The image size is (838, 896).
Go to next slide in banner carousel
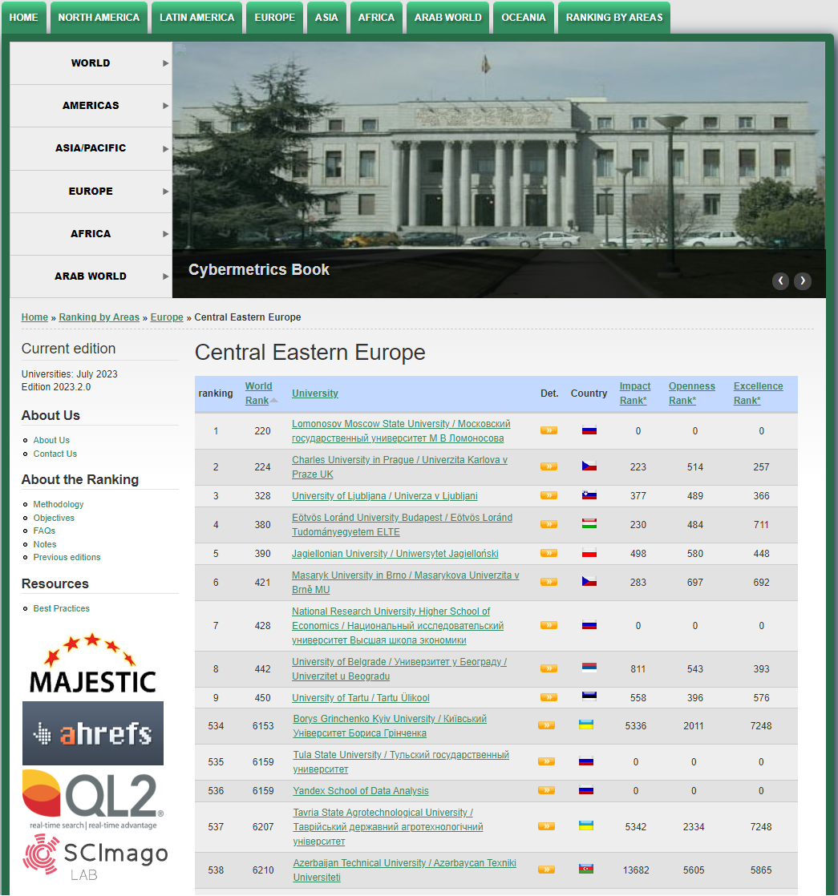(x=802, y=281)
